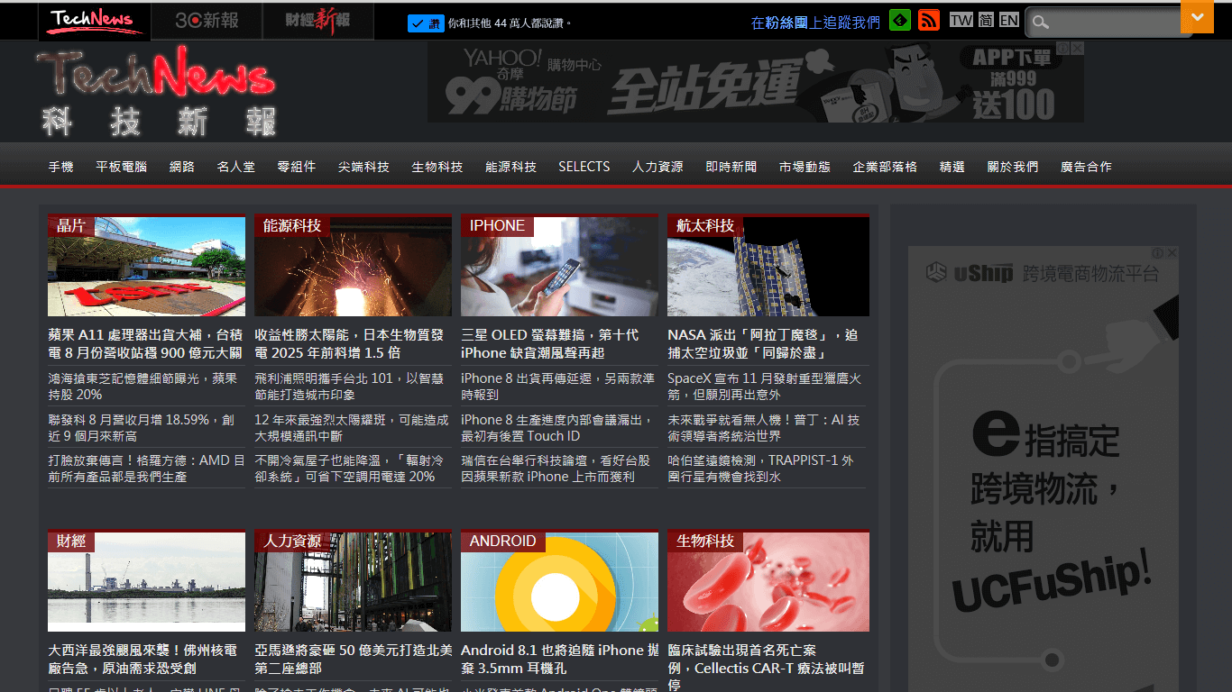Open the 生物科技 menu item
This screenshot has width=1232, height=692.
pyautogui.click(x=437, y=167)
